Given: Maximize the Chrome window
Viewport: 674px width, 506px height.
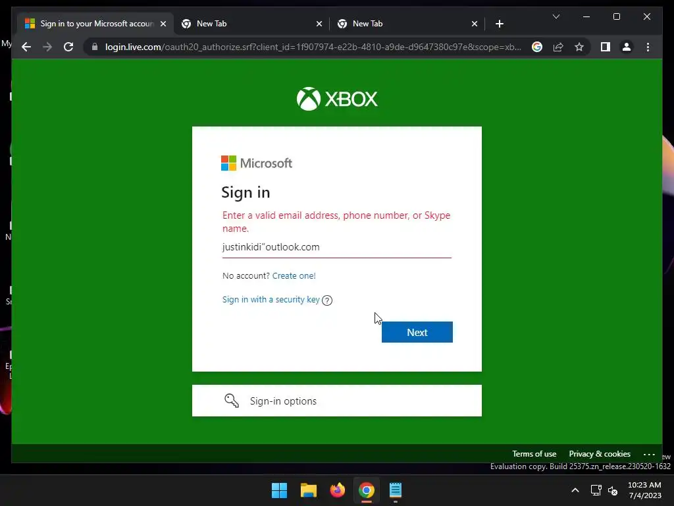Looking at the screenshot, I should (616, 16).
